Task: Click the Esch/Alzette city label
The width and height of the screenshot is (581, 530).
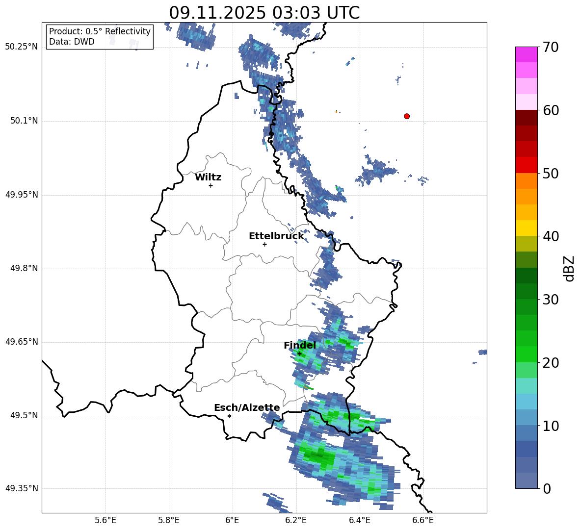Action: pos(247,407)
